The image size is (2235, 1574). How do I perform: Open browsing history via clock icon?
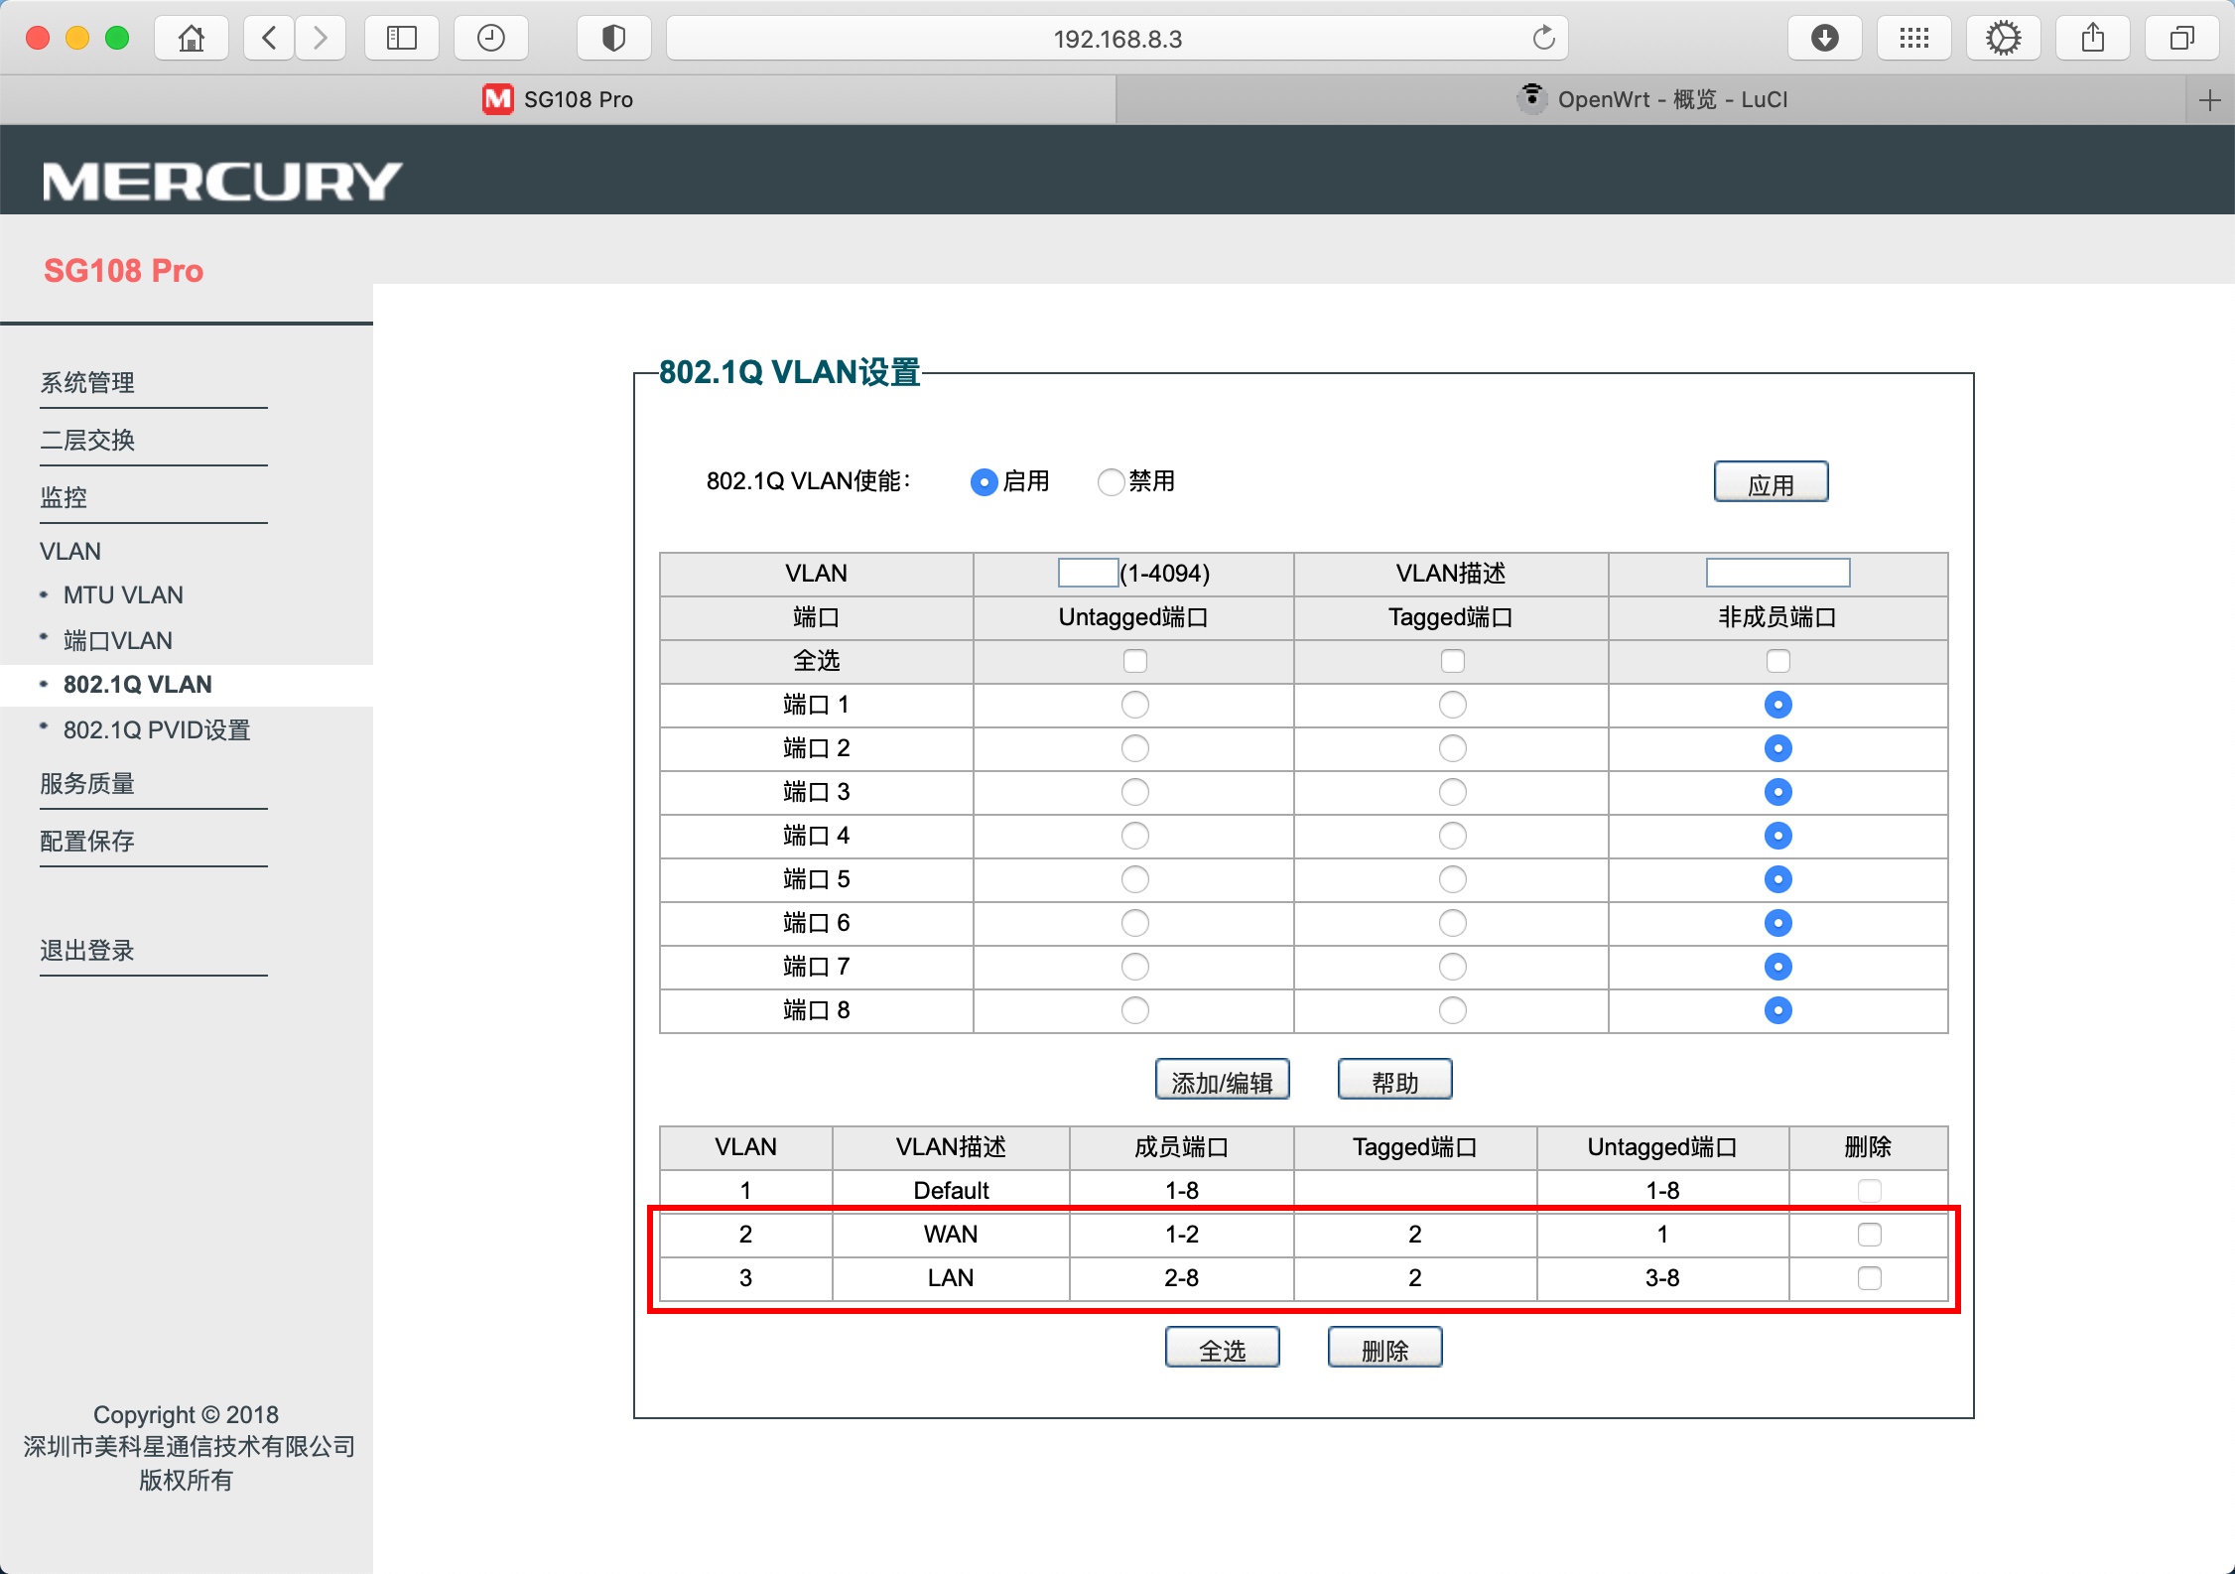click(x=490, y=38)
